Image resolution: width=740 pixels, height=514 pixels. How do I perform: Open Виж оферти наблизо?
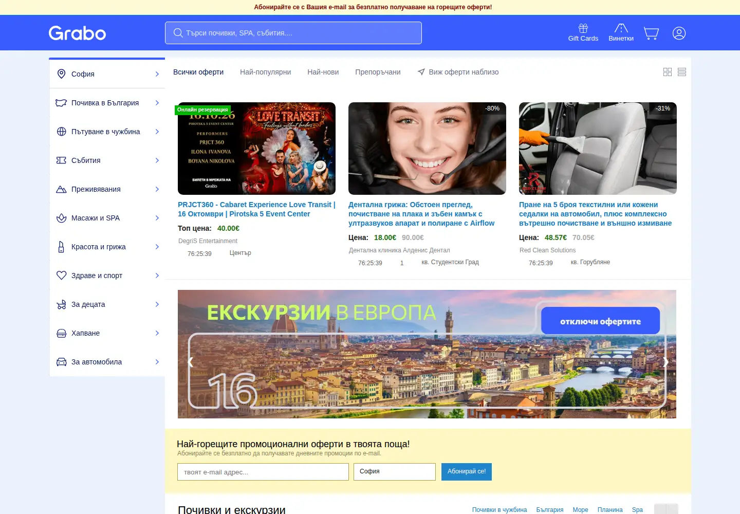pos(458,72)
